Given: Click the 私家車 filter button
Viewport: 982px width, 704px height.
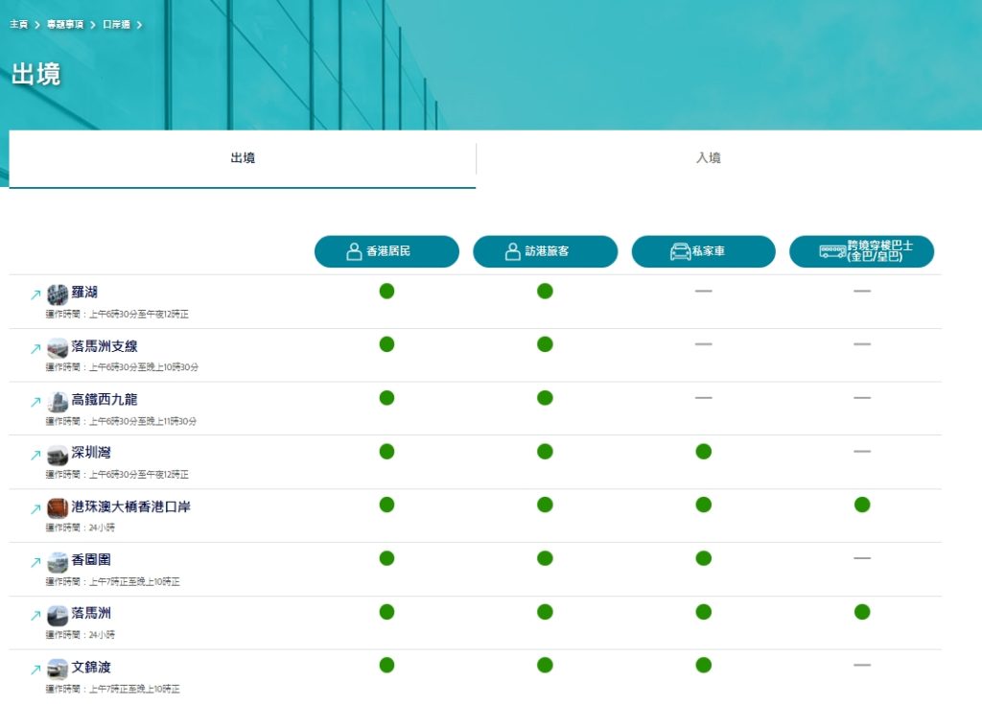Looking at the screenshot, I should pos(703,251).
